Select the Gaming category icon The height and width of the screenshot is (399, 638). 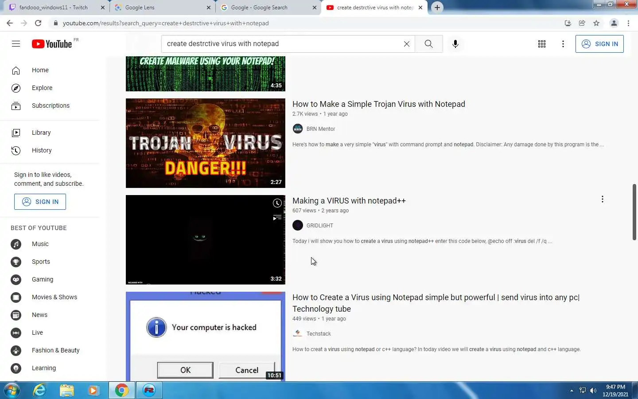(16, 280)
